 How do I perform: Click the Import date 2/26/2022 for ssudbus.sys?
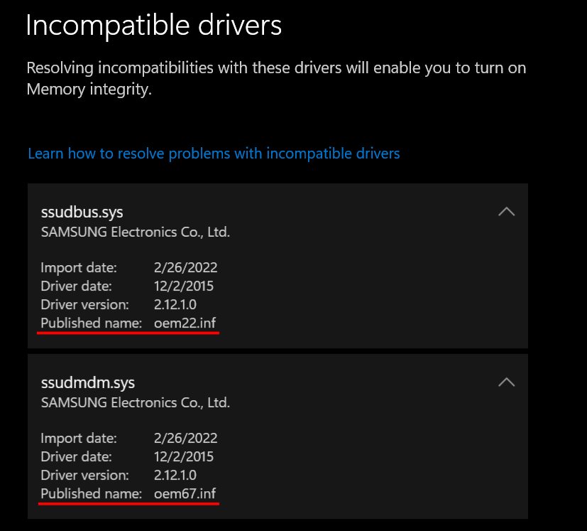185,267
